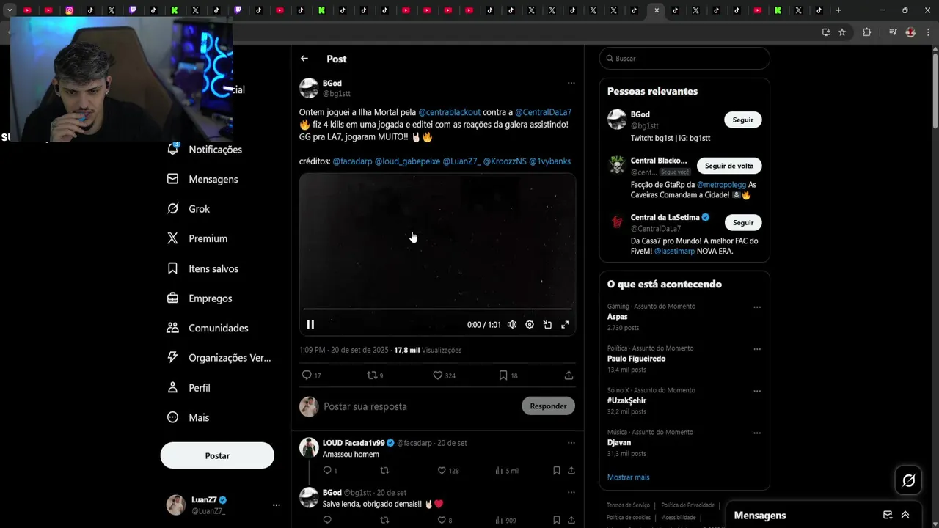Click the Buscar search field
The image size is (939, 528).
point(684,59)
